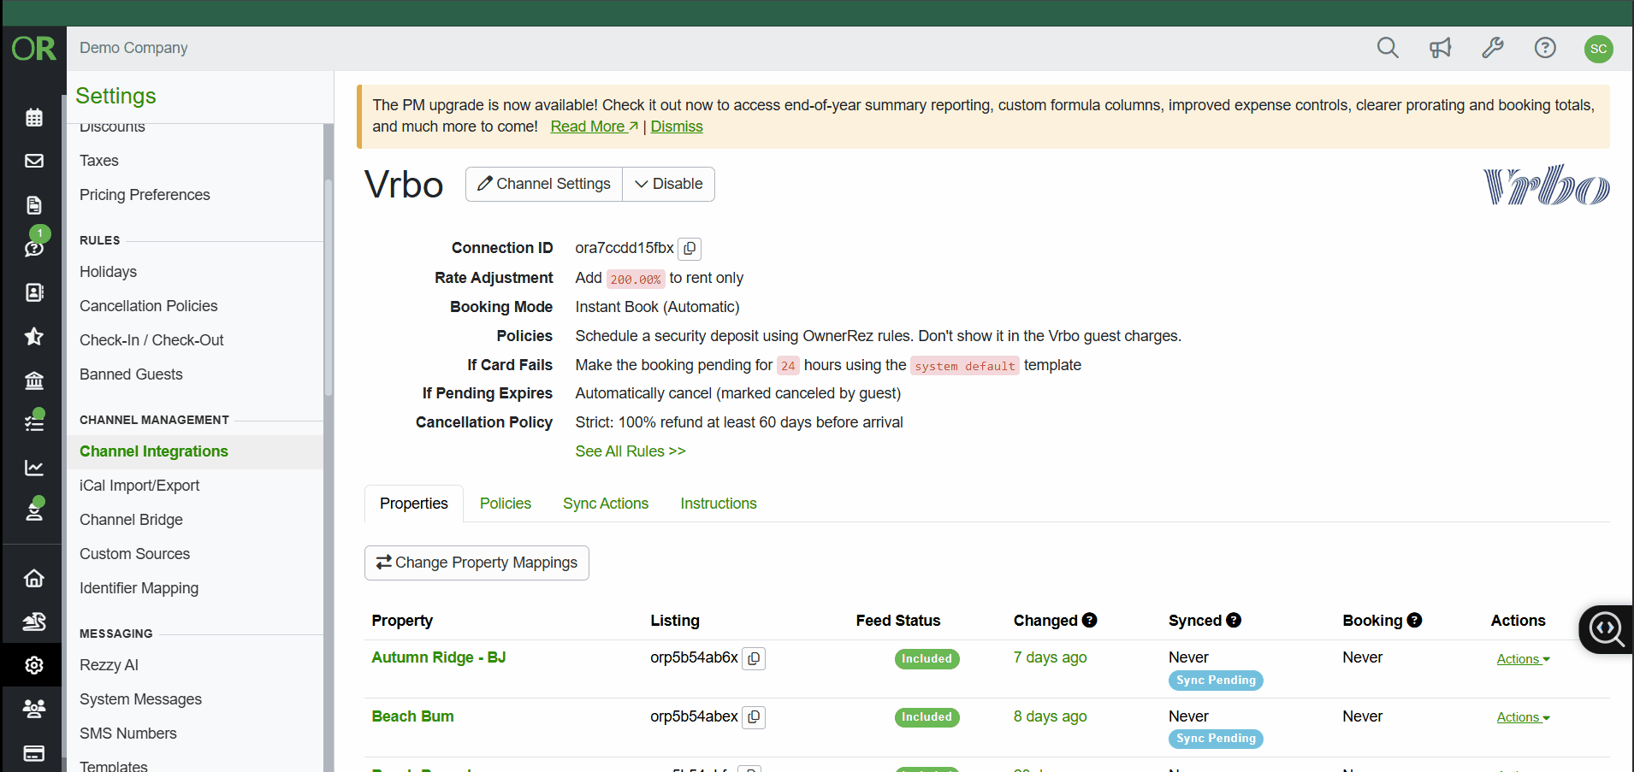Switch to the Policies tab
Image resolution: width=1634 pixels, height=772 pixels.
click(505, 504)
